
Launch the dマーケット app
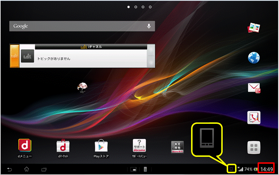63,146
